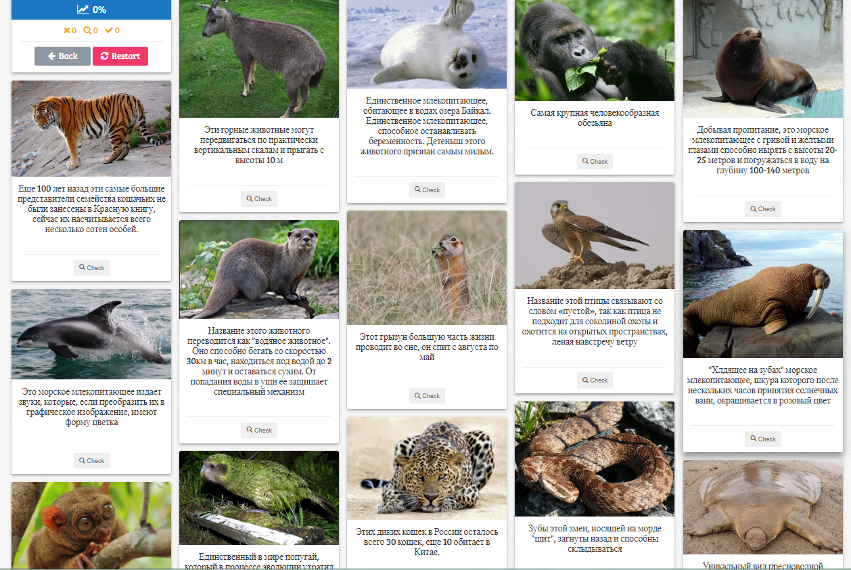The width and height of the screenshot is (851, 570).
Task: Click the progress chart icon beside 0%
Action: (83, 9)
